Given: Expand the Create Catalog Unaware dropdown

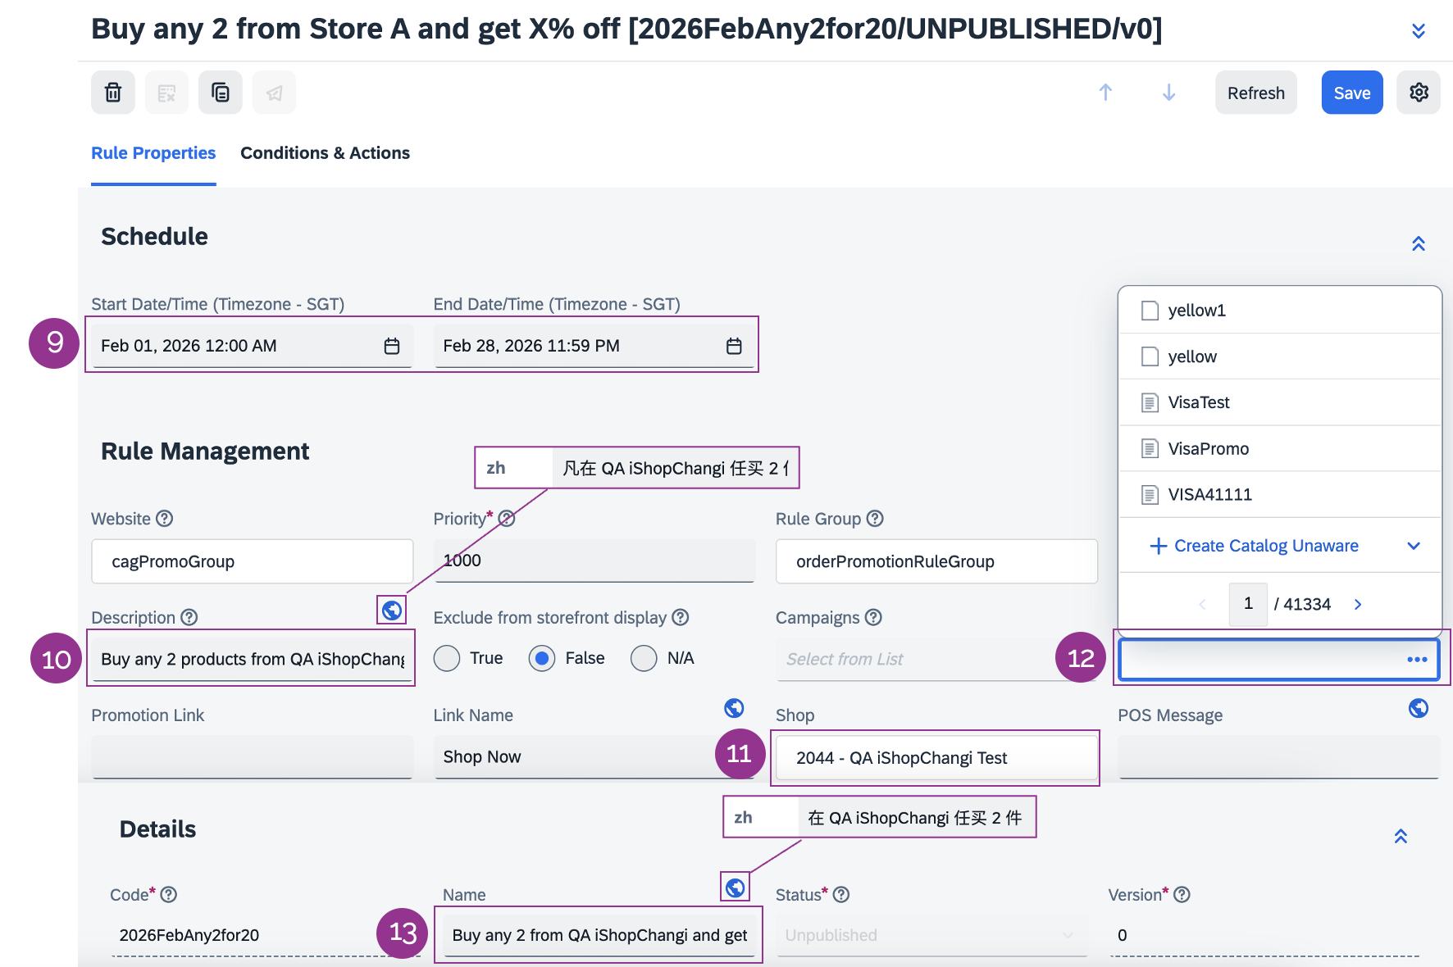Looking at the screenshot, I should click(x=1413, y=546).
